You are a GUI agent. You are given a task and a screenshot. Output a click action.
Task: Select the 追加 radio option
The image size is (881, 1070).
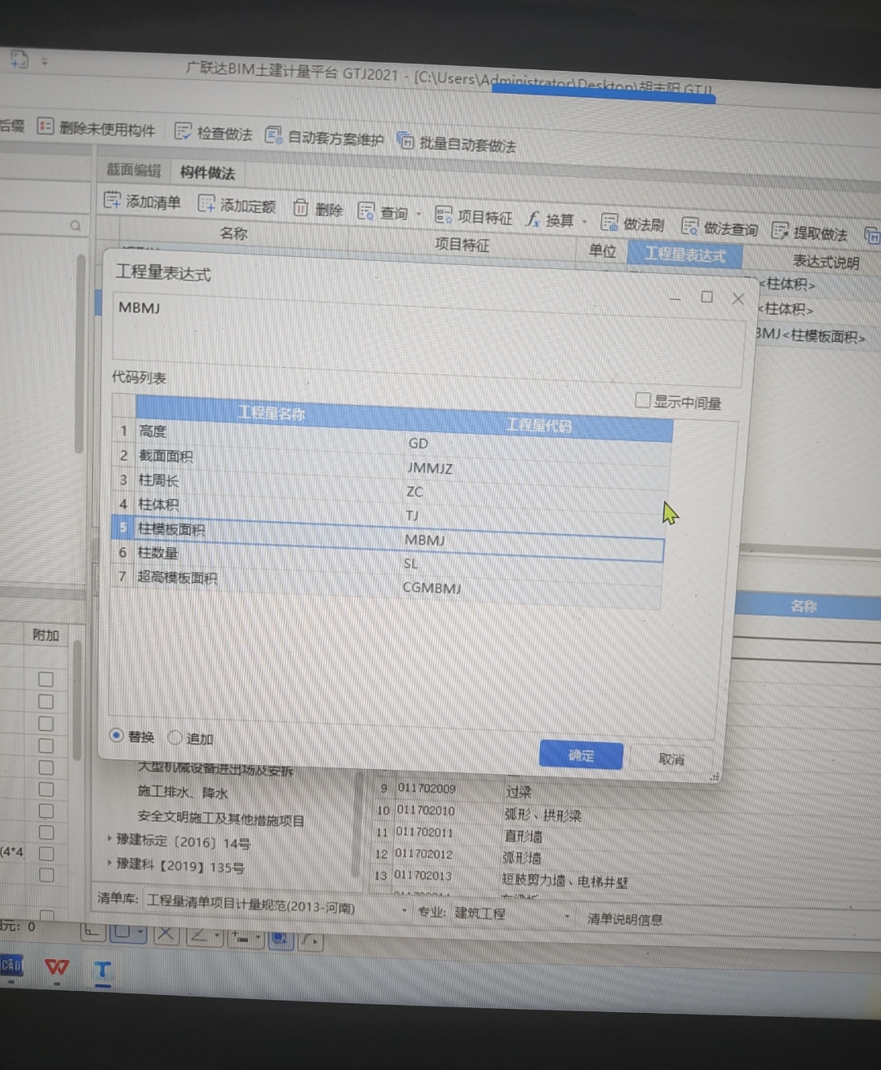175,736
